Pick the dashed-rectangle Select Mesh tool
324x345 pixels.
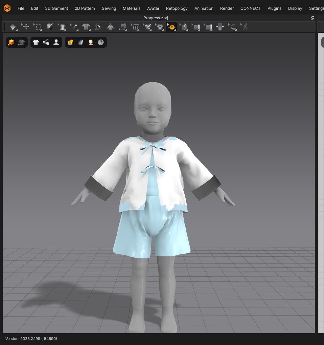38,27
